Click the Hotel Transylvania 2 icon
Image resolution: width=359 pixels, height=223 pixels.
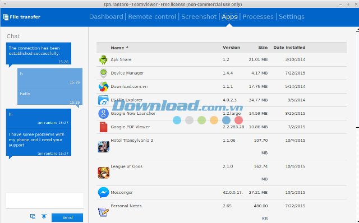pos(103,147)
